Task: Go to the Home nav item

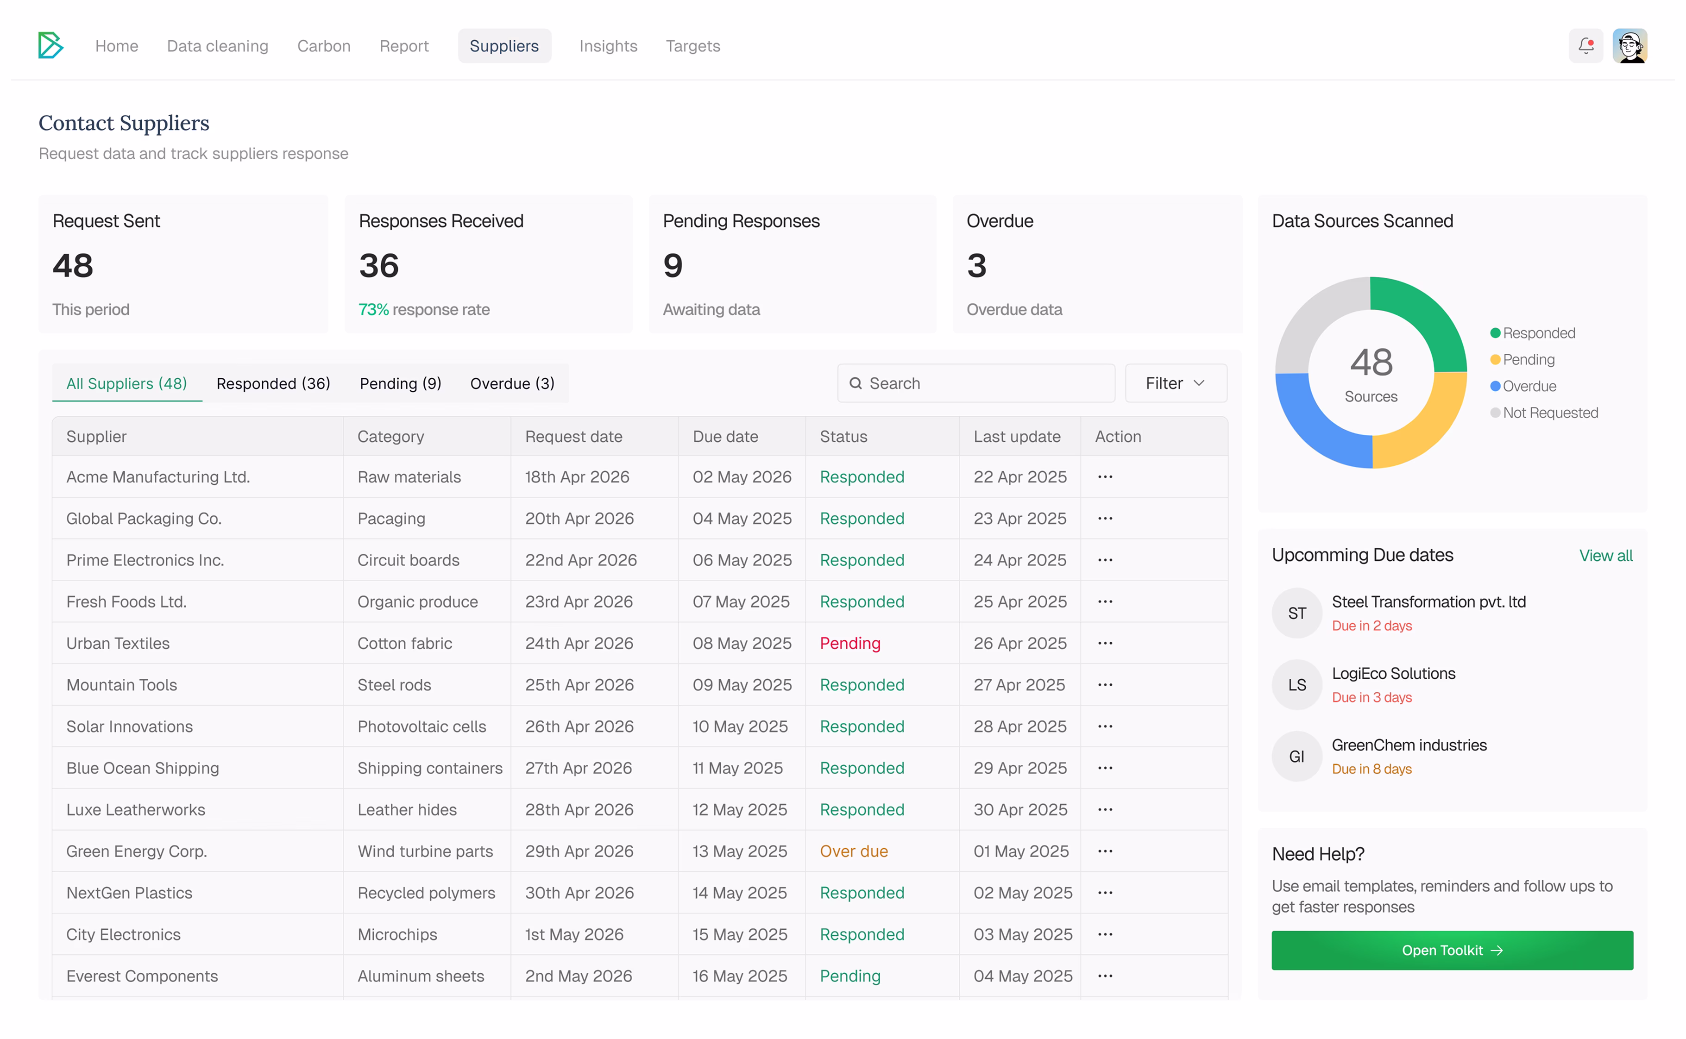Action: tap(117, 45)
